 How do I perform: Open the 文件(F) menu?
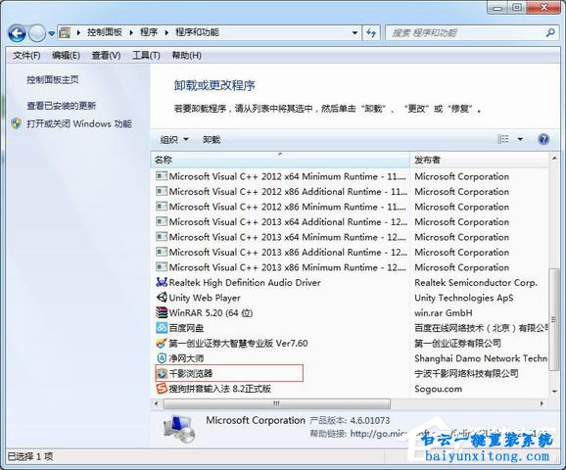tap(26, 55)
